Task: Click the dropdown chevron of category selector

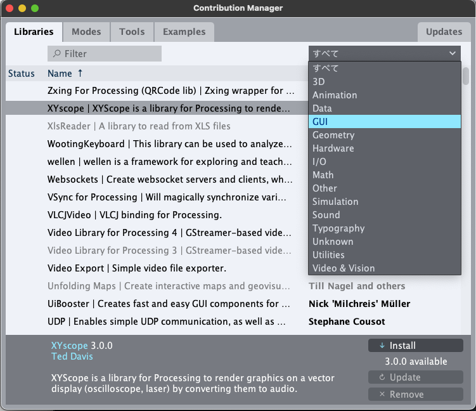Action: [452, 54]
